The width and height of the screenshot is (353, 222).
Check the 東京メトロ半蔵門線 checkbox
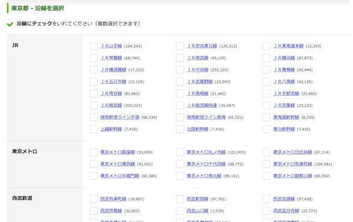(x=94, y=176)
